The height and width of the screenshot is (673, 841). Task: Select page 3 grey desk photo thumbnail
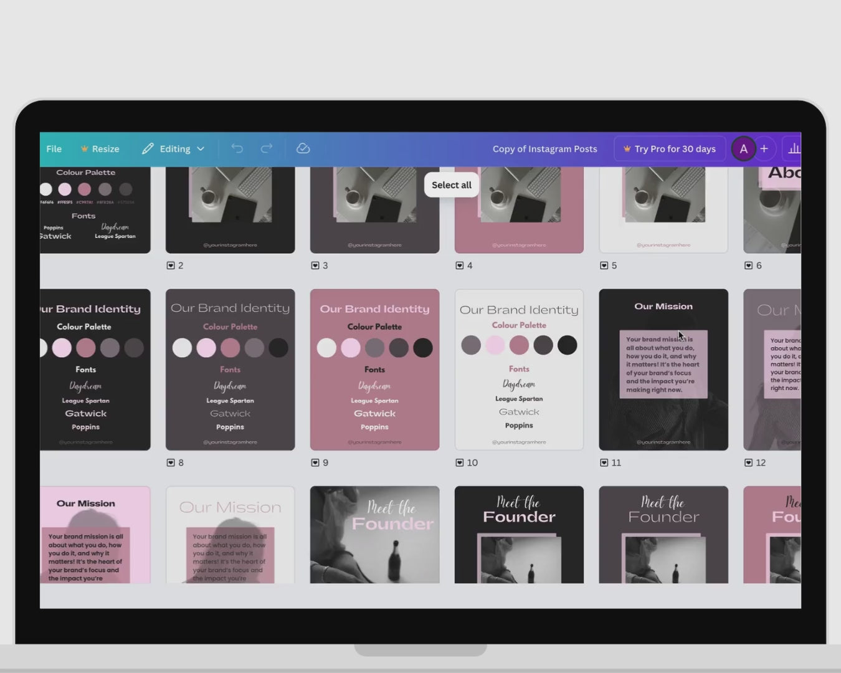click(375, 210)
